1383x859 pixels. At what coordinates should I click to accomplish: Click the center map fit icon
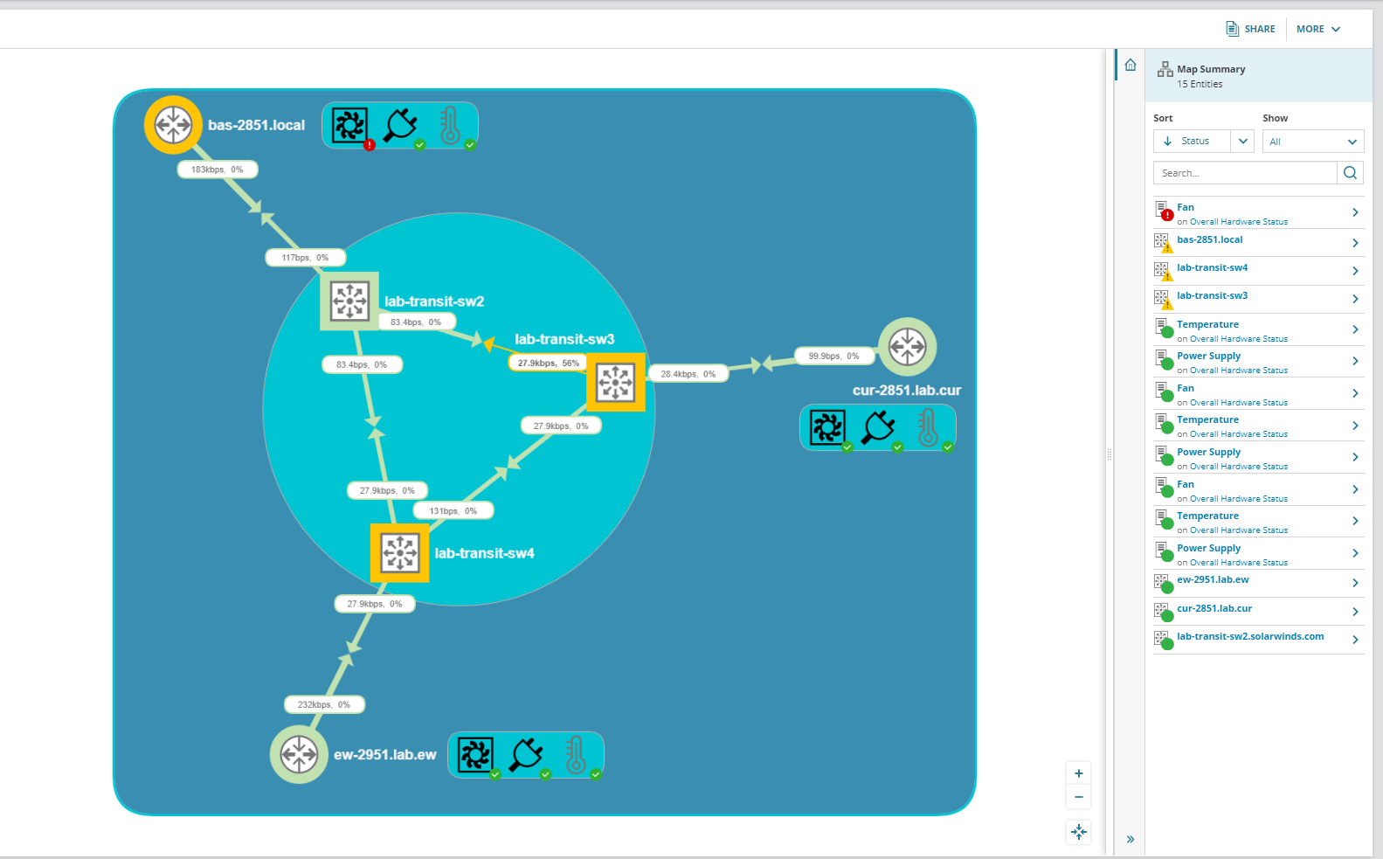(x=1079, y=832)
